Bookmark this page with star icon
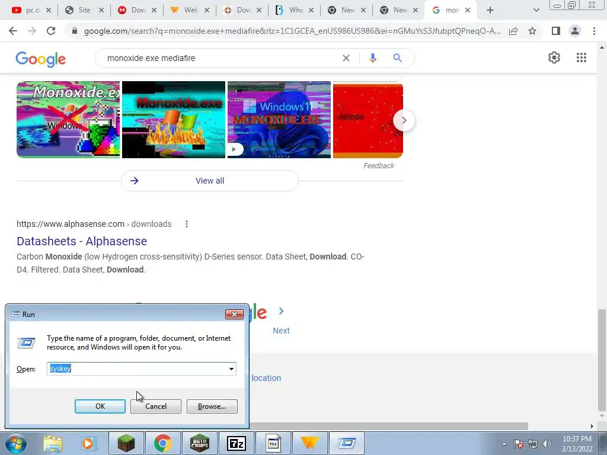The image size is (607, 455). 532,31
